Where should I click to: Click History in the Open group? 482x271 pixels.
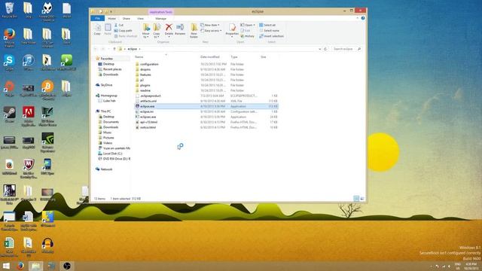click(x=248, y=36)
